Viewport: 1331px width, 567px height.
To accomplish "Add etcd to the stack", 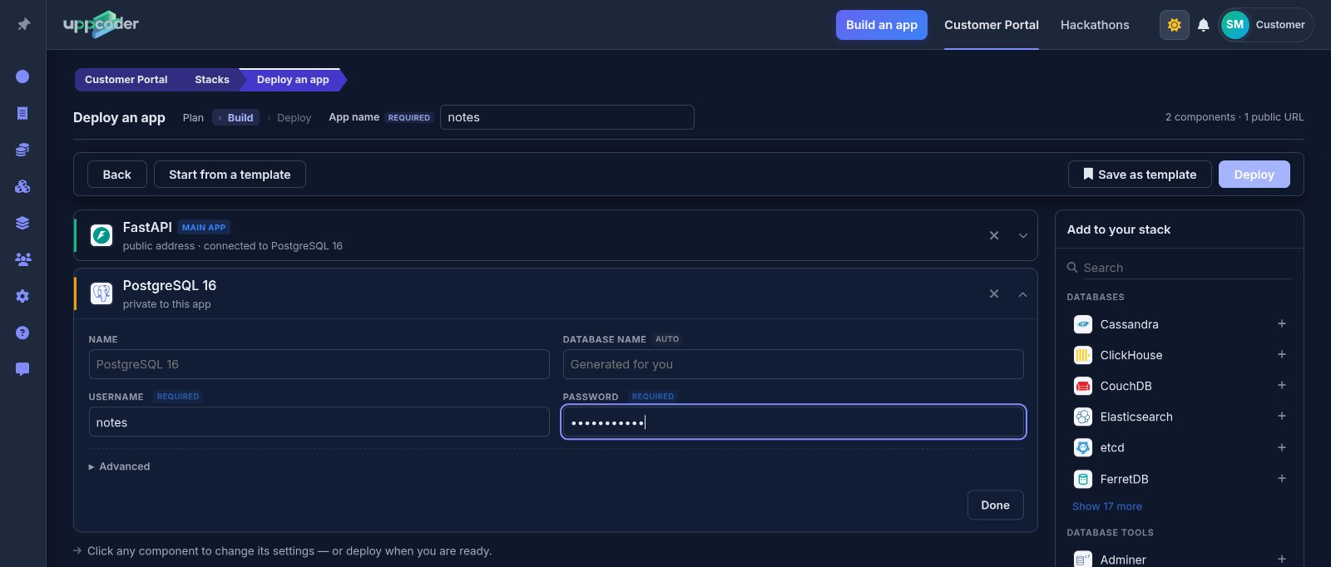I will (x=1282, y=447).
